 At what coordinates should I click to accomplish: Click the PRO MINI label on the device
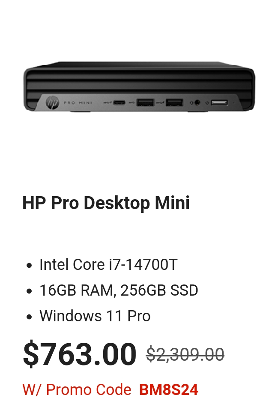pos(78,103)
